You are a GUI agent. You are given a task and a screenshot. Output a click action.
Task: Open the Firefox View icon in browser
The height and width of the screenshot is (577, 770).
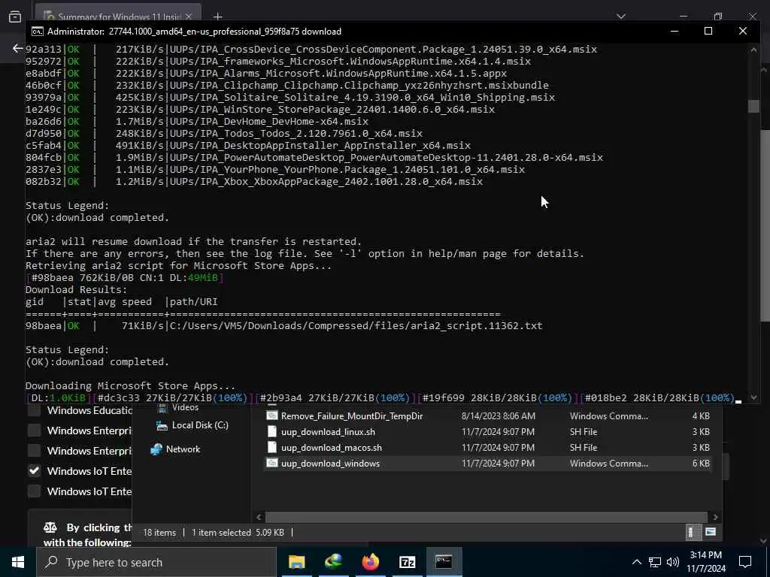[15, 17]
